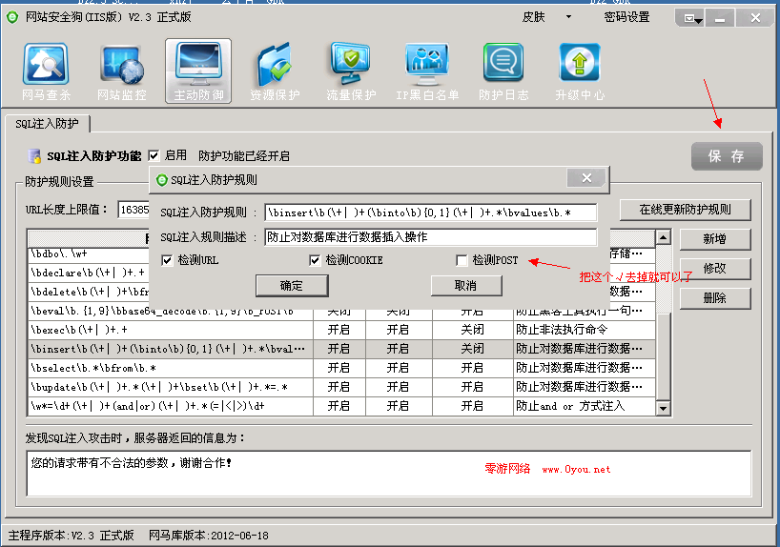
Task: Click 关闭 cell in the \binsert\b row
Action: [x=472, y=349]
